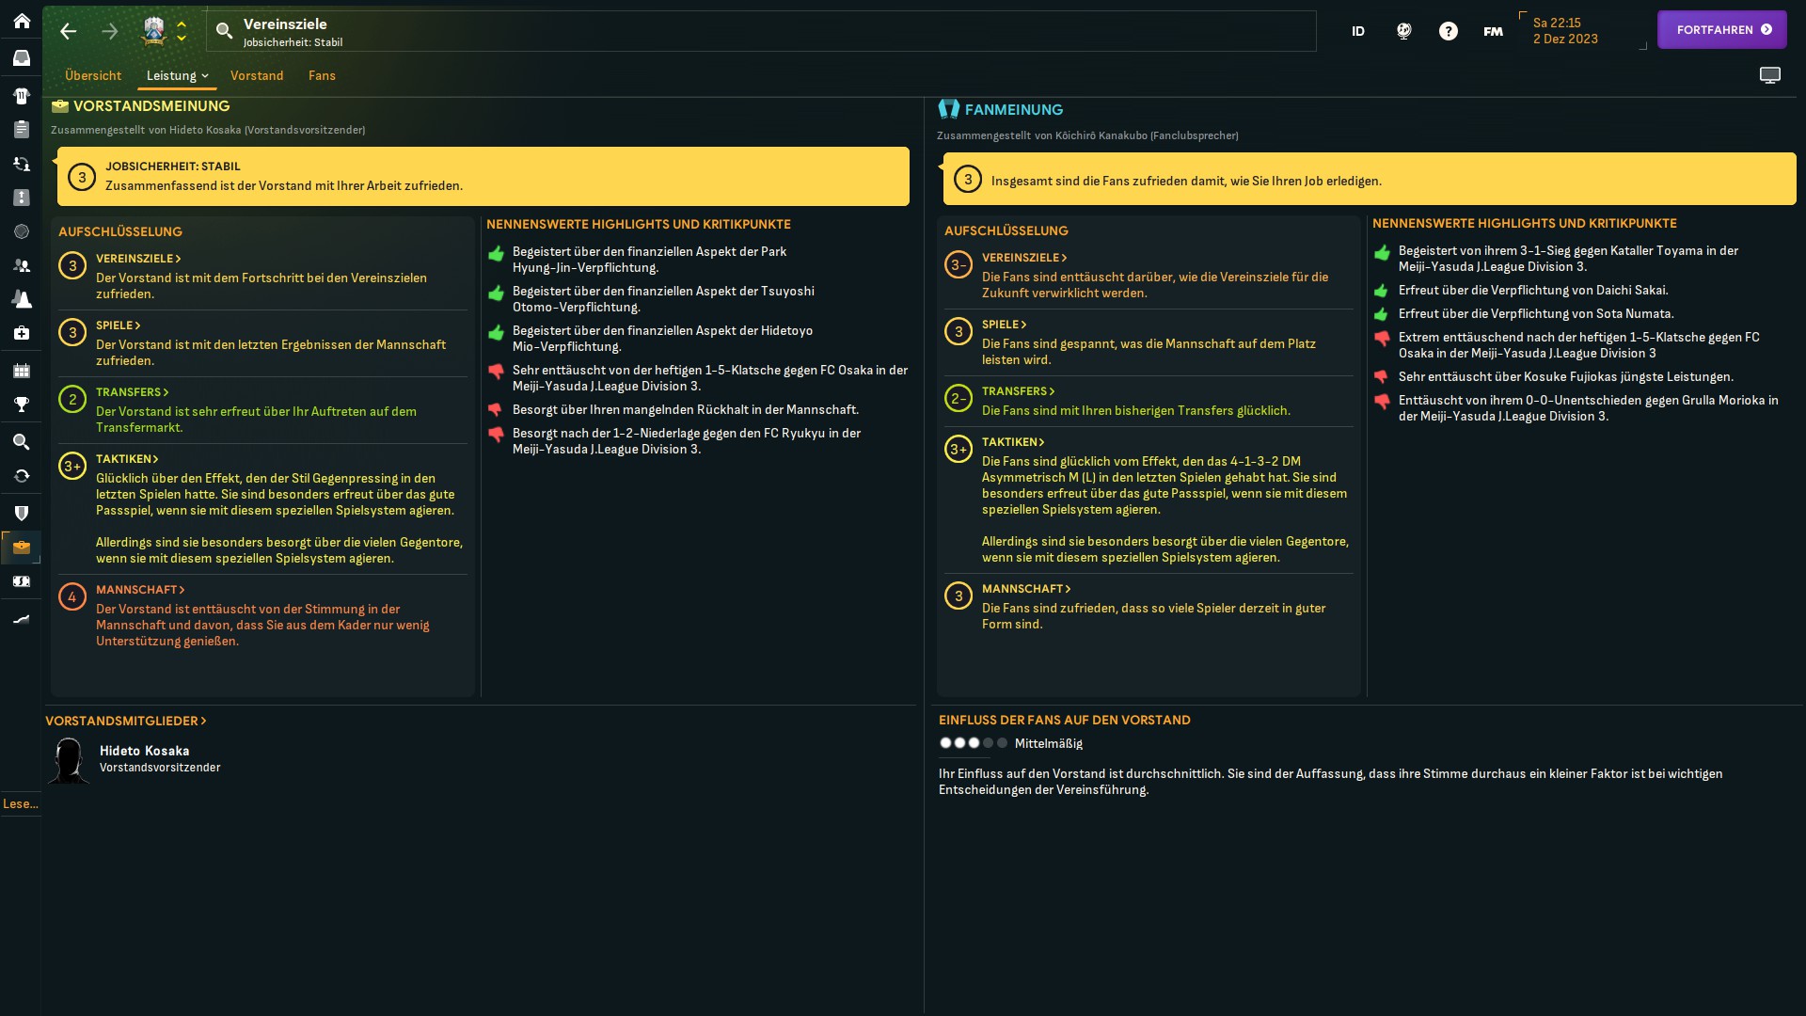Open the Home screen icon
Screen dimensions: 1806x1016
[21, 21]
